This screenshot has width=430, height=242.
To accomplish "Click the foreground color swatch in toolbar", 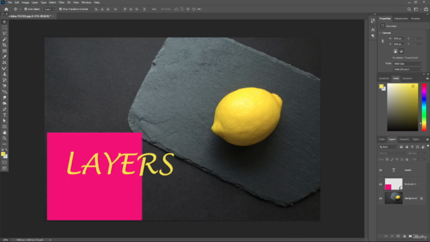I will [x=3, y=154].
